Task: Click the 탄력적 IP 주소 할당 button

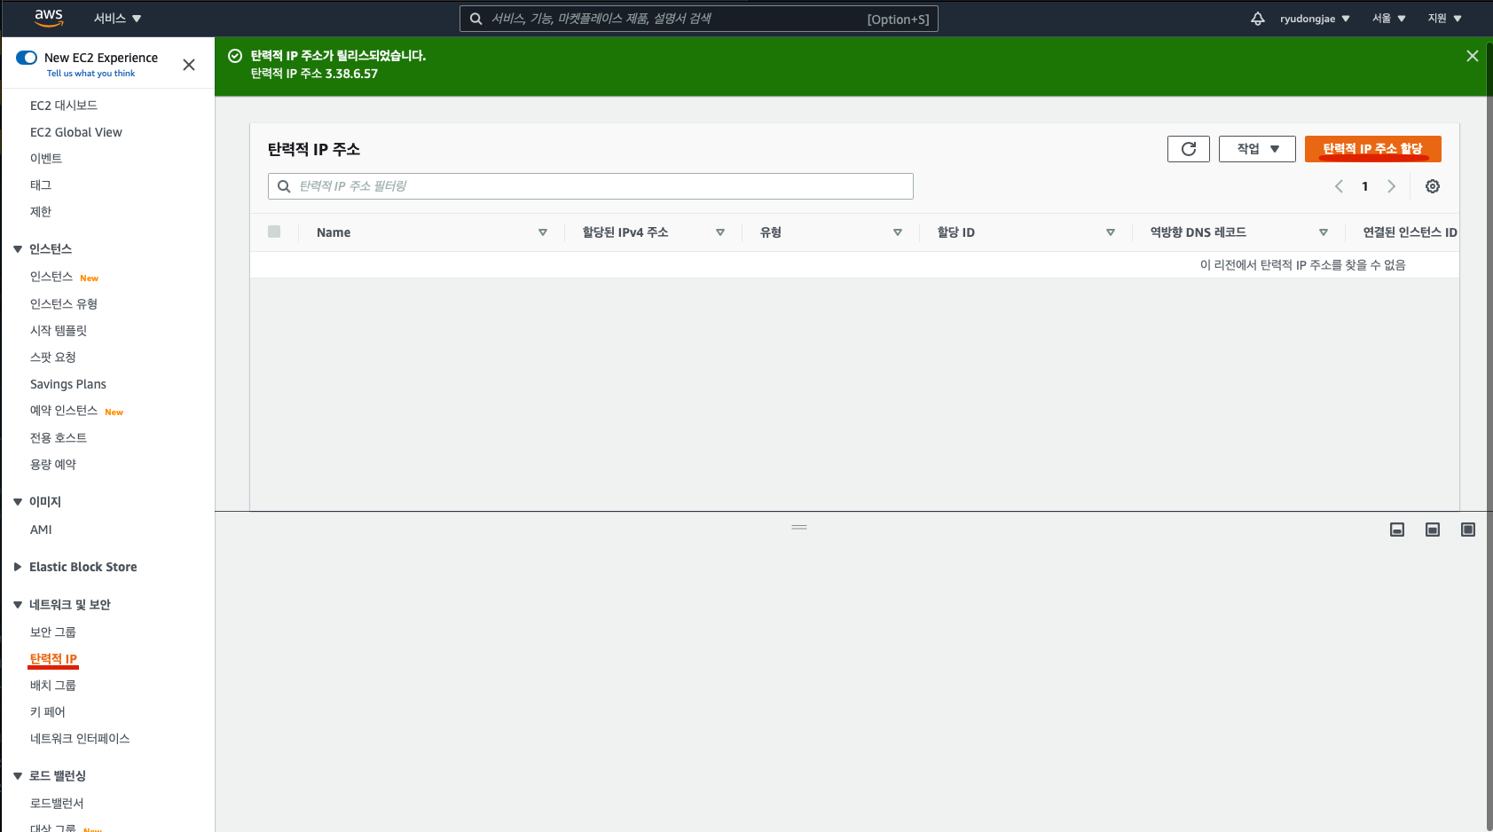Action: pos(1373,149)
